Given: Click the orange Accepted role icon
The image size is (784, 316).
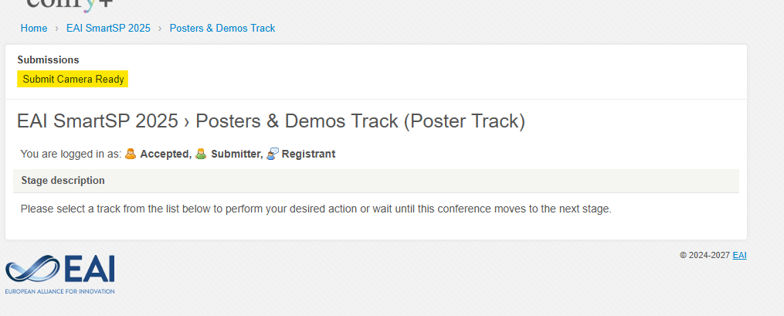Looking at the screenshot, I should 131,154.
